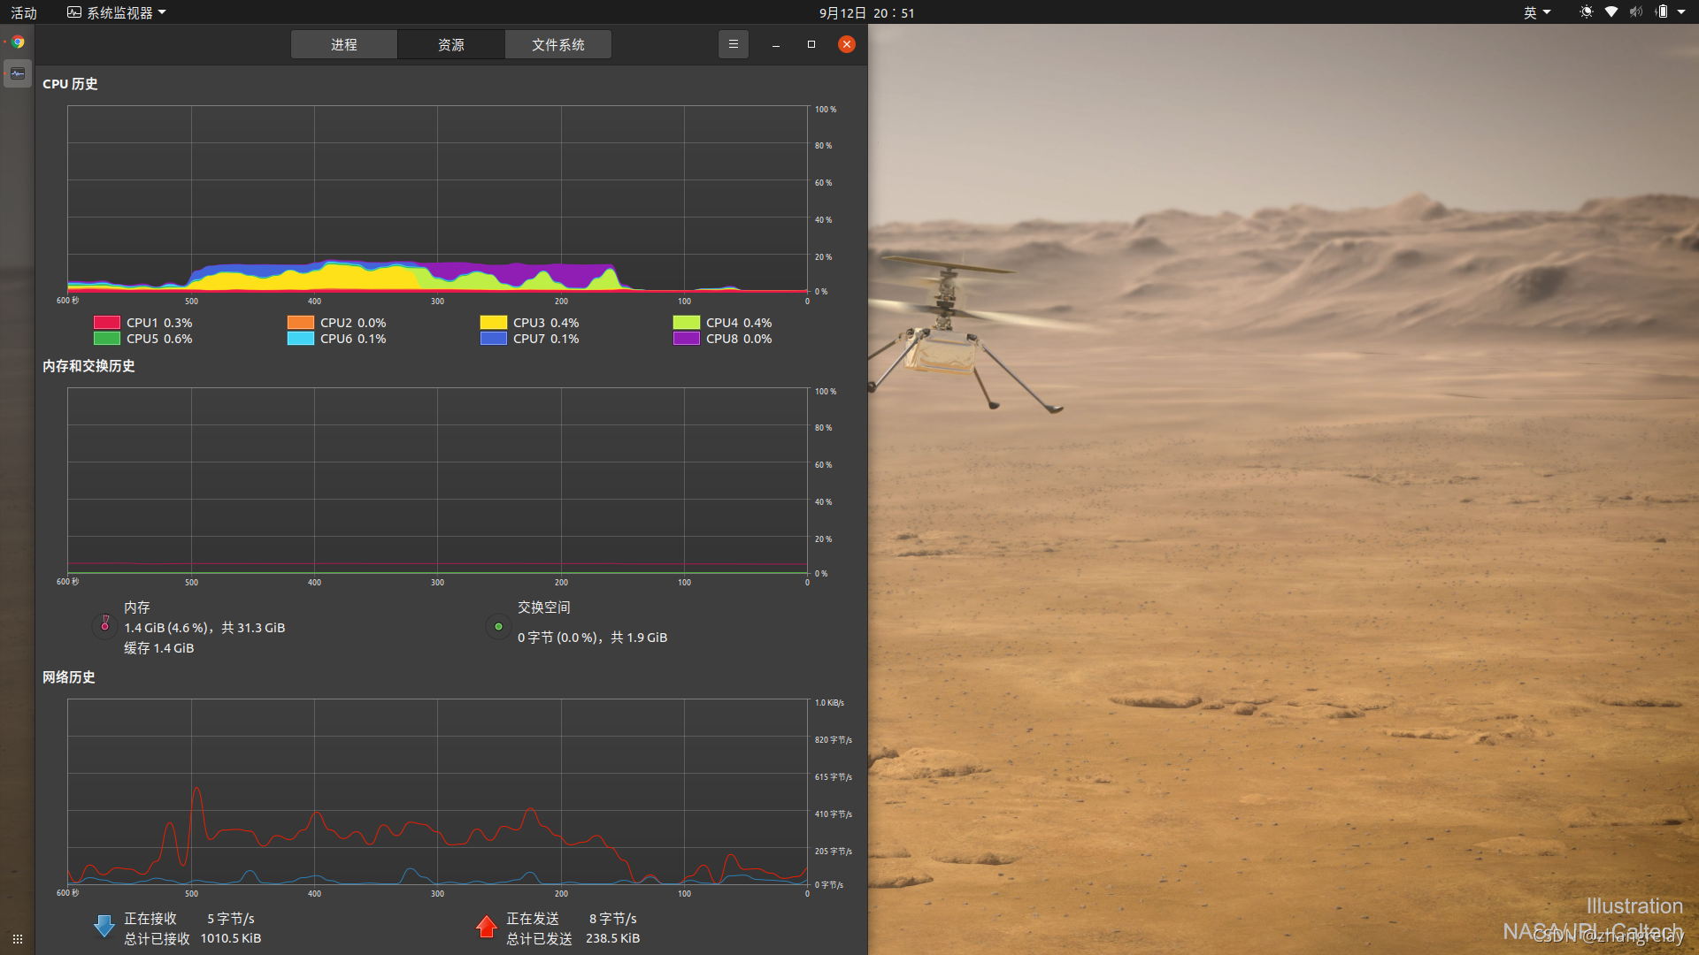Pick the CPU8 purple color swatch
The height and width of the screenshot is (955, 1699).
point(686,339)
